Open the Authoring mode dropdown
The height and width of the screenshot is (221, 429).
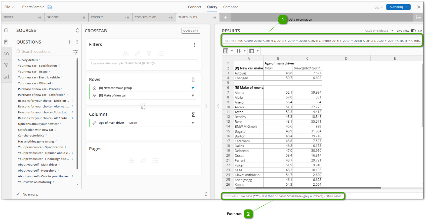coord(398,7)
